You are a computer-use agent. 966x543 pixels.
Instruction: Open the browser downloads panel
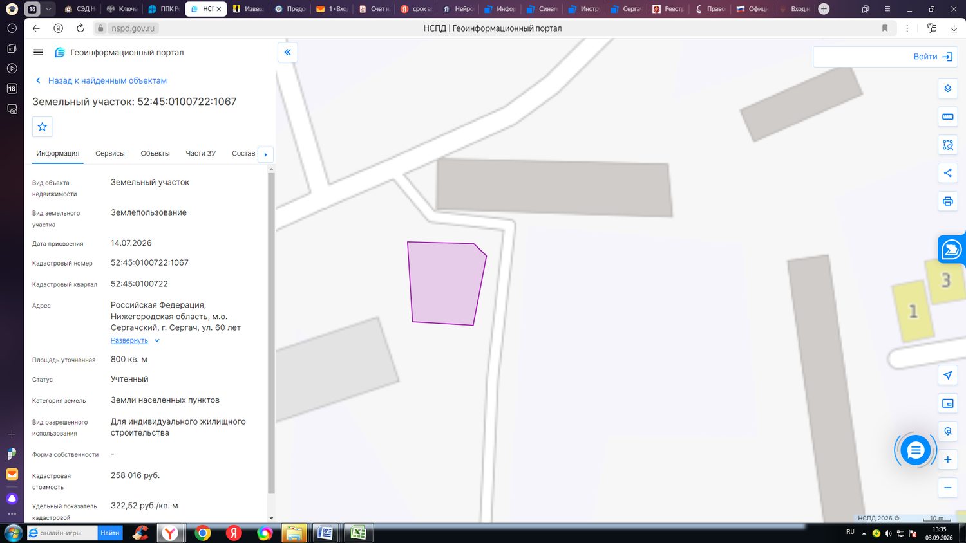[x=954, y=28]
